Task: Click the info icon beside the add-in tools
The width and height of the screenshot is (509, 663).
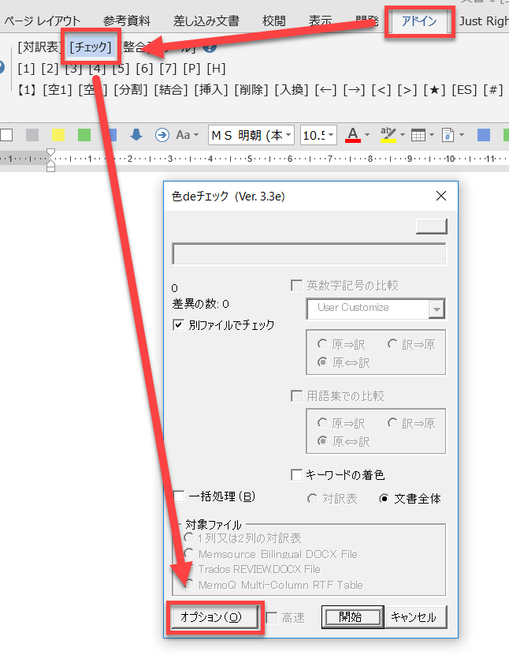Action: coord(210,47)
